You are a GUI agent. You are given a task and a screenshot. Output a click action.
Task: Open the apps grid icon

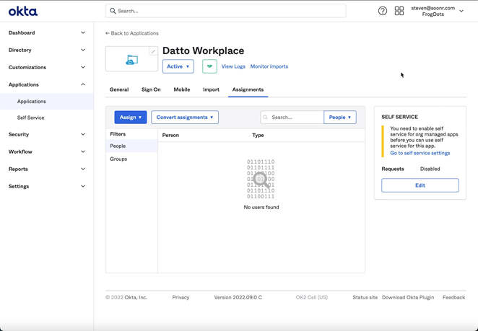[x=399, y=11]
